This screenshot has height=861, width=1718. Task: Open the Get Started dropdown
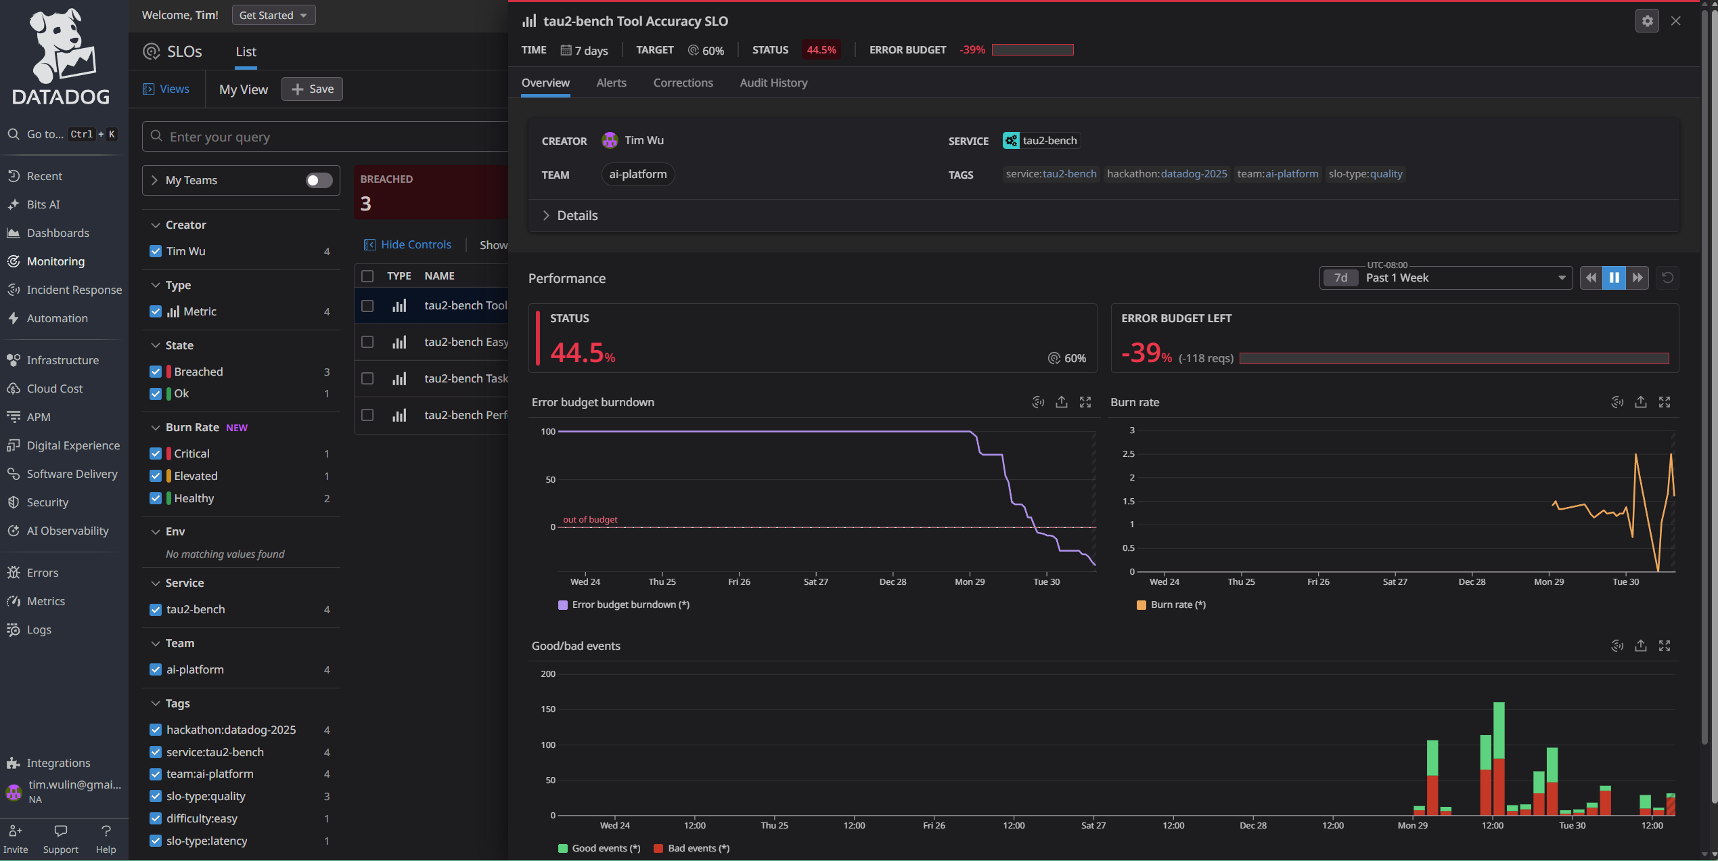tap(273, 15)
